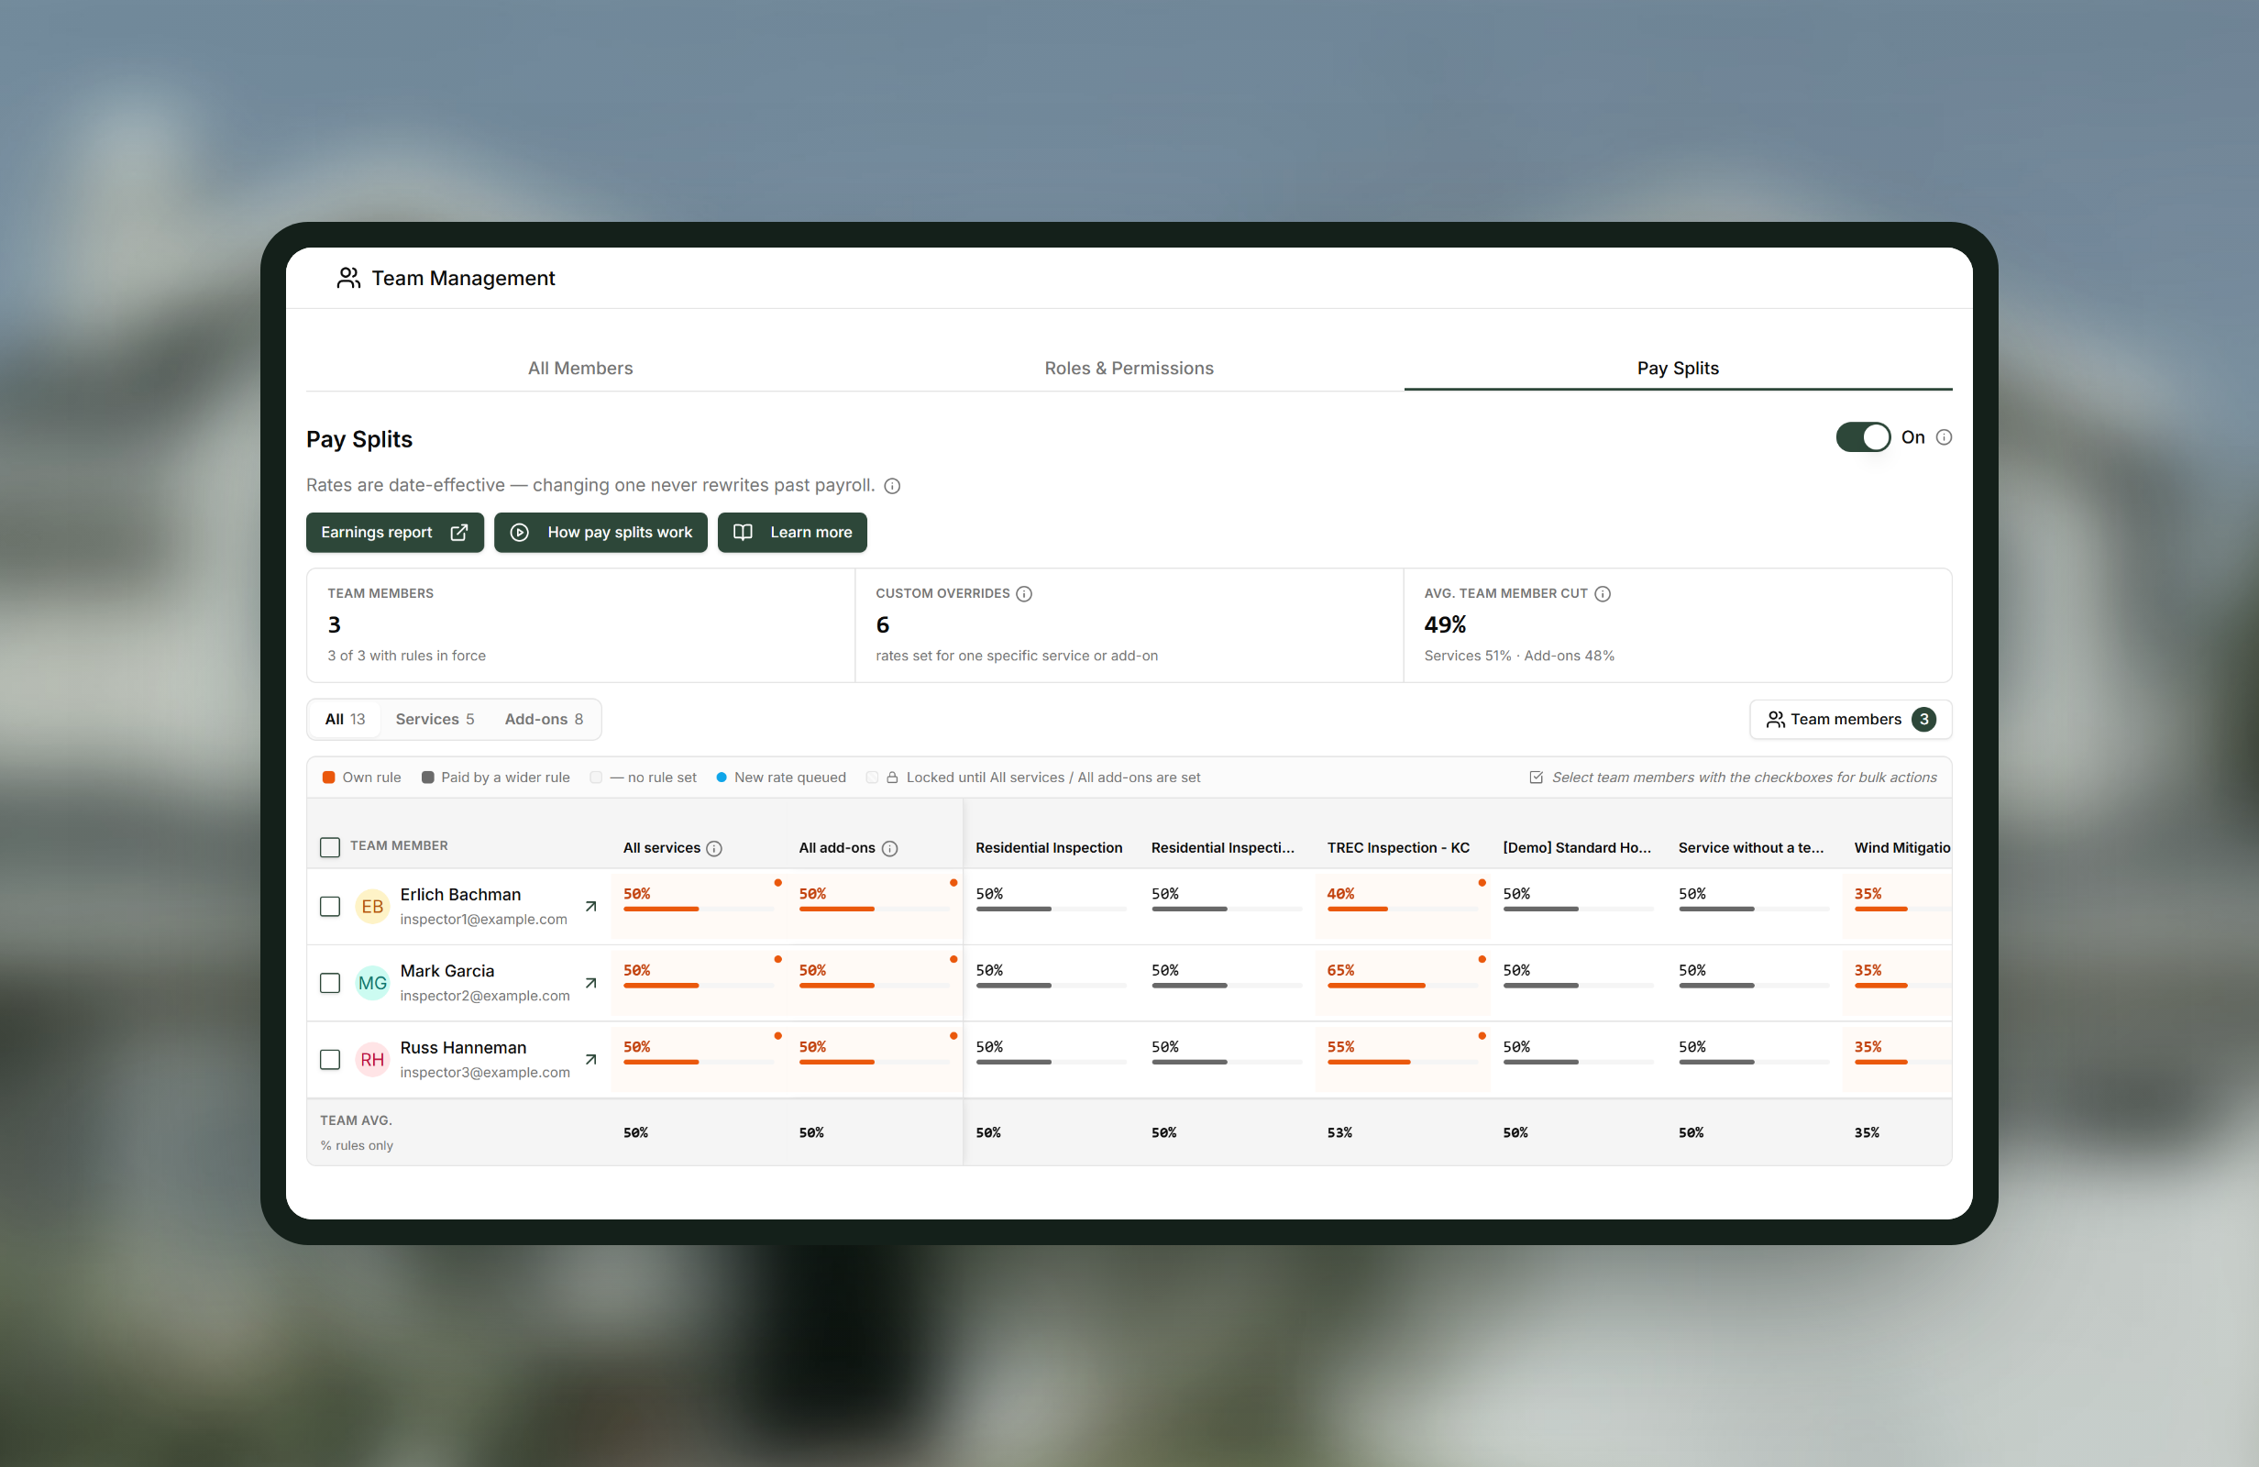Click info icon next to the On toggle

point(1944,436)
